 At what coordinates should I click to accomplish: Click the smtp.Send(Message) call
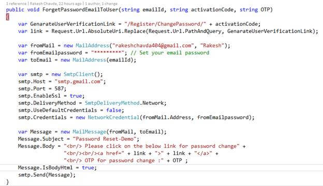point(47,175)
